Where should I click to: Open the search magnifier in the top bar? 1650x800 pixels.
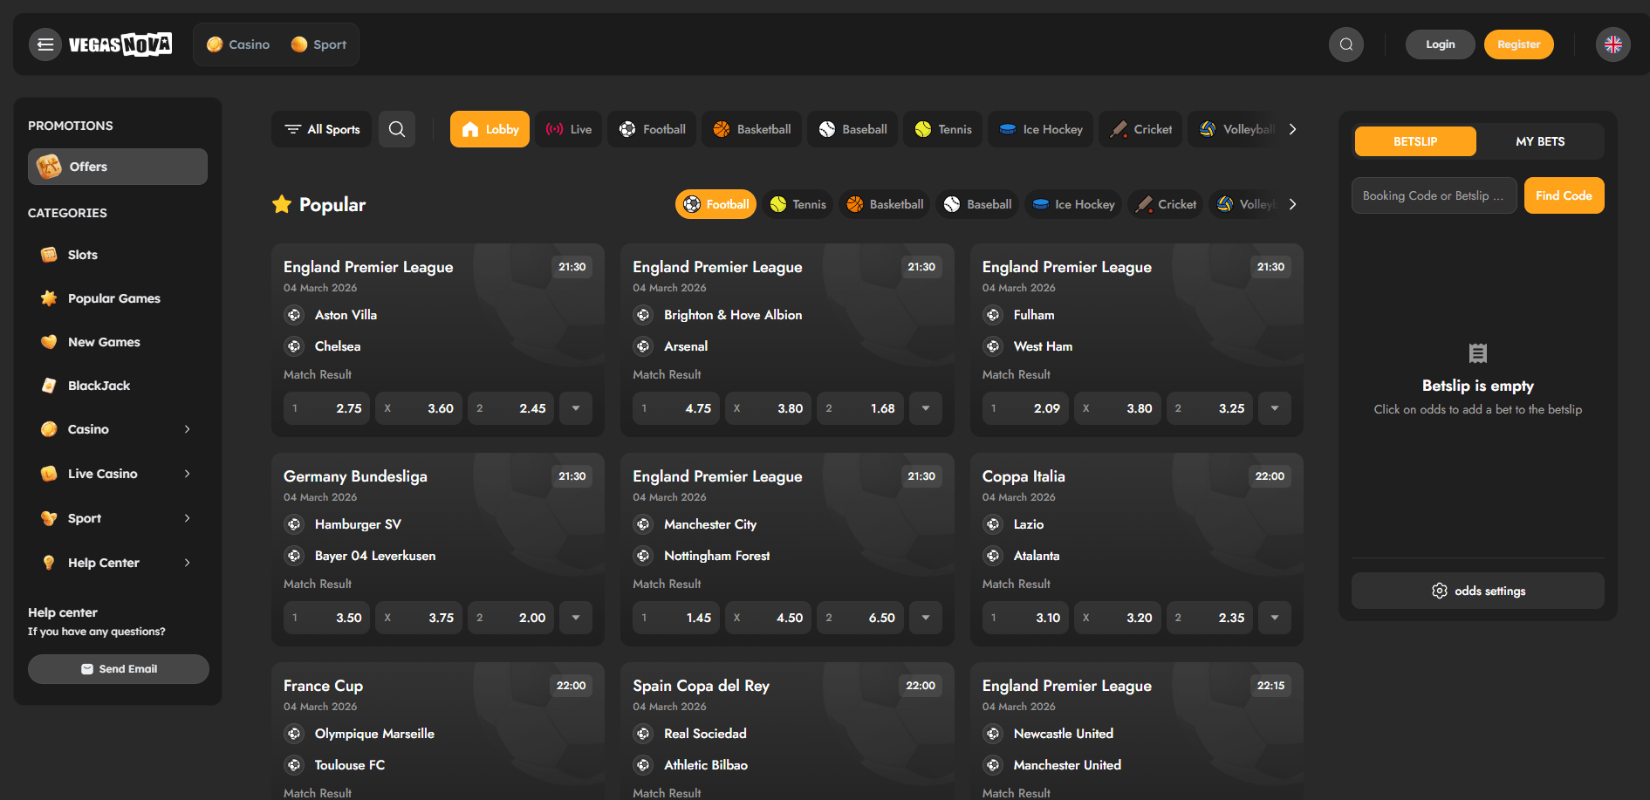(x=1345, y=44)
